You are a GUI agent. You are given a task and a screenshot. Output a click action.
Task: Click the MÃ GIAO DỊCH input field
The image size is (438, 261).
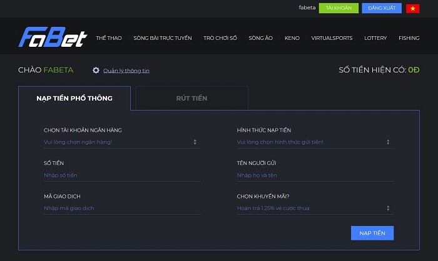pos(122,209)
